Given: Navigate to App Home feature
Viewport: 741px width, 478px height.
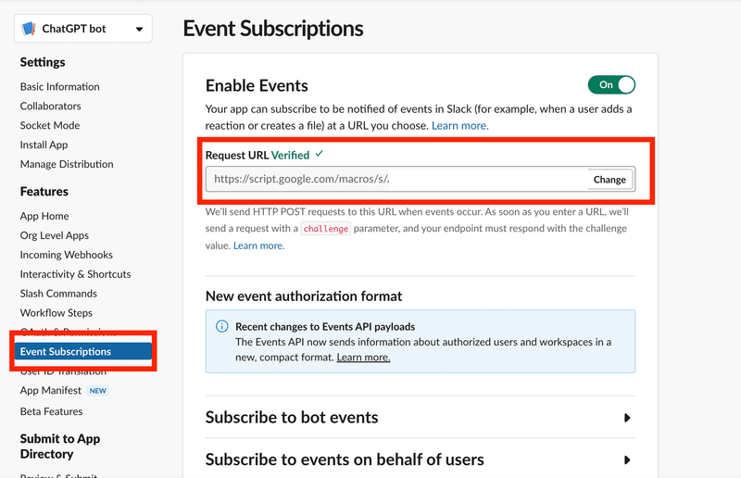Looking at the screenshot, I should [x=44, y=216].
